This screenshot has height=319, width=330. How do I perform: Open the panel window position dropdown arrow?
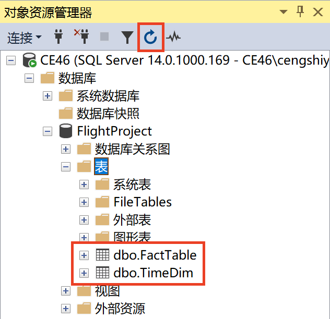284,11
